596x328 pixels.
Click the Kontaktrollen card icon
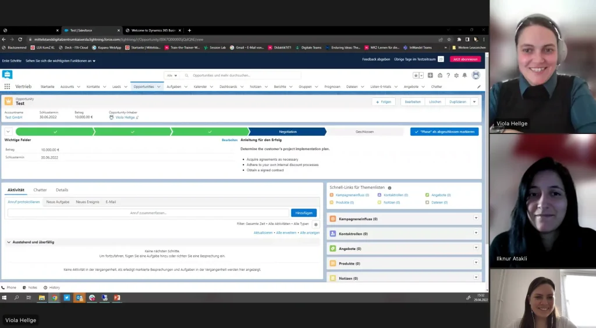pyautogui.click(x=332, y=234)
